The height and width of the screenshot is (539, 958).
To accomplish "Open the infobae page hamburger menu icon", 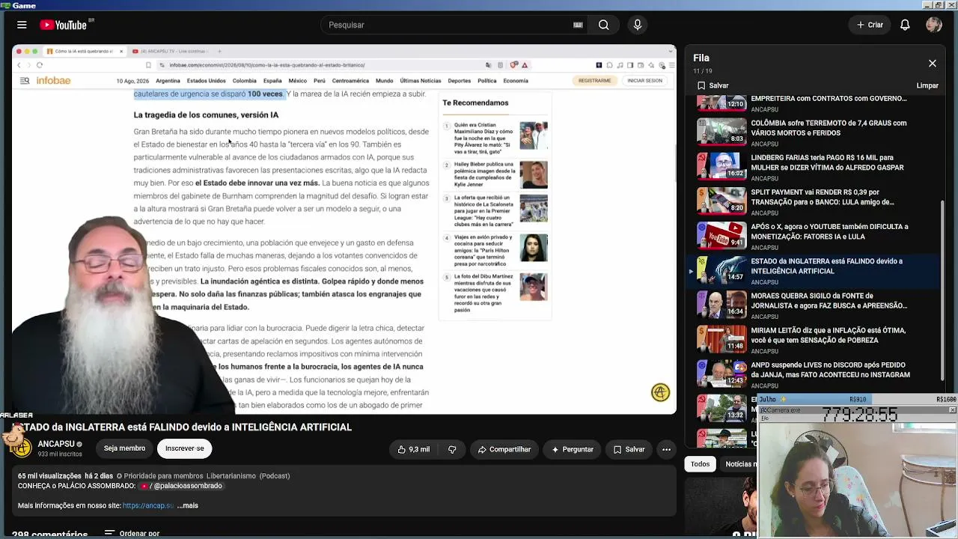I will (25, 80).
